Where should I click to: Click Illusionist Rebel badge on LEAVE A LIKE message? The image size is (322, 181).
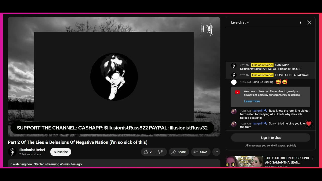[x=262, y=75]
